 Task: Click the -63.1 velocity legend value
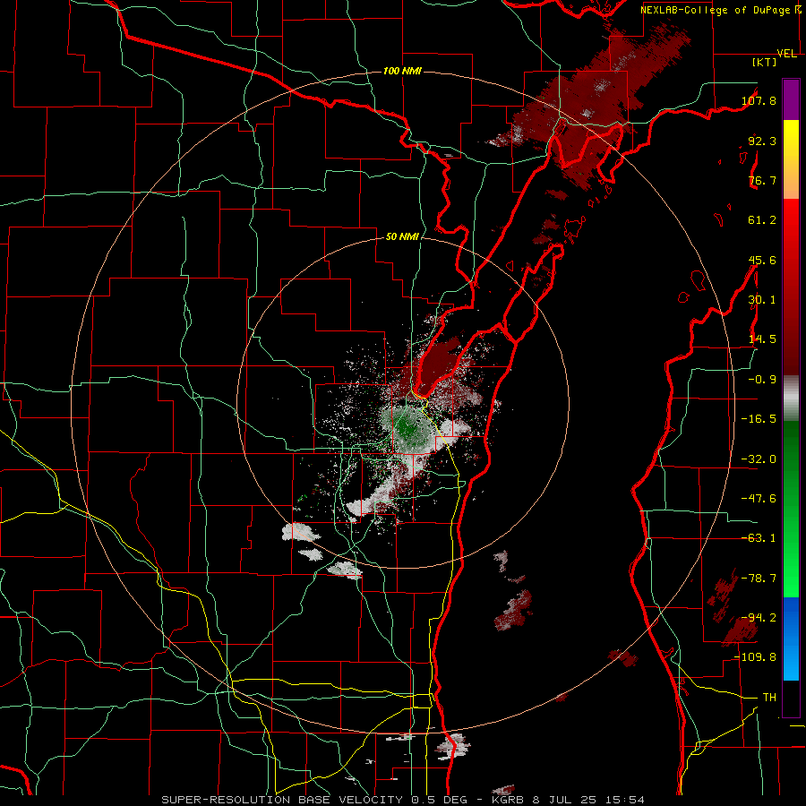[759, 538]
